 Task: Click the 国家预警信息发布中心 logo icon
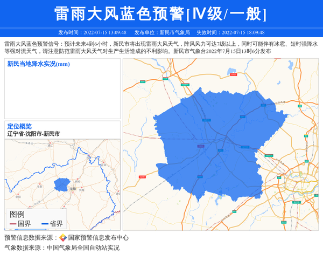(x=63, y=238)
